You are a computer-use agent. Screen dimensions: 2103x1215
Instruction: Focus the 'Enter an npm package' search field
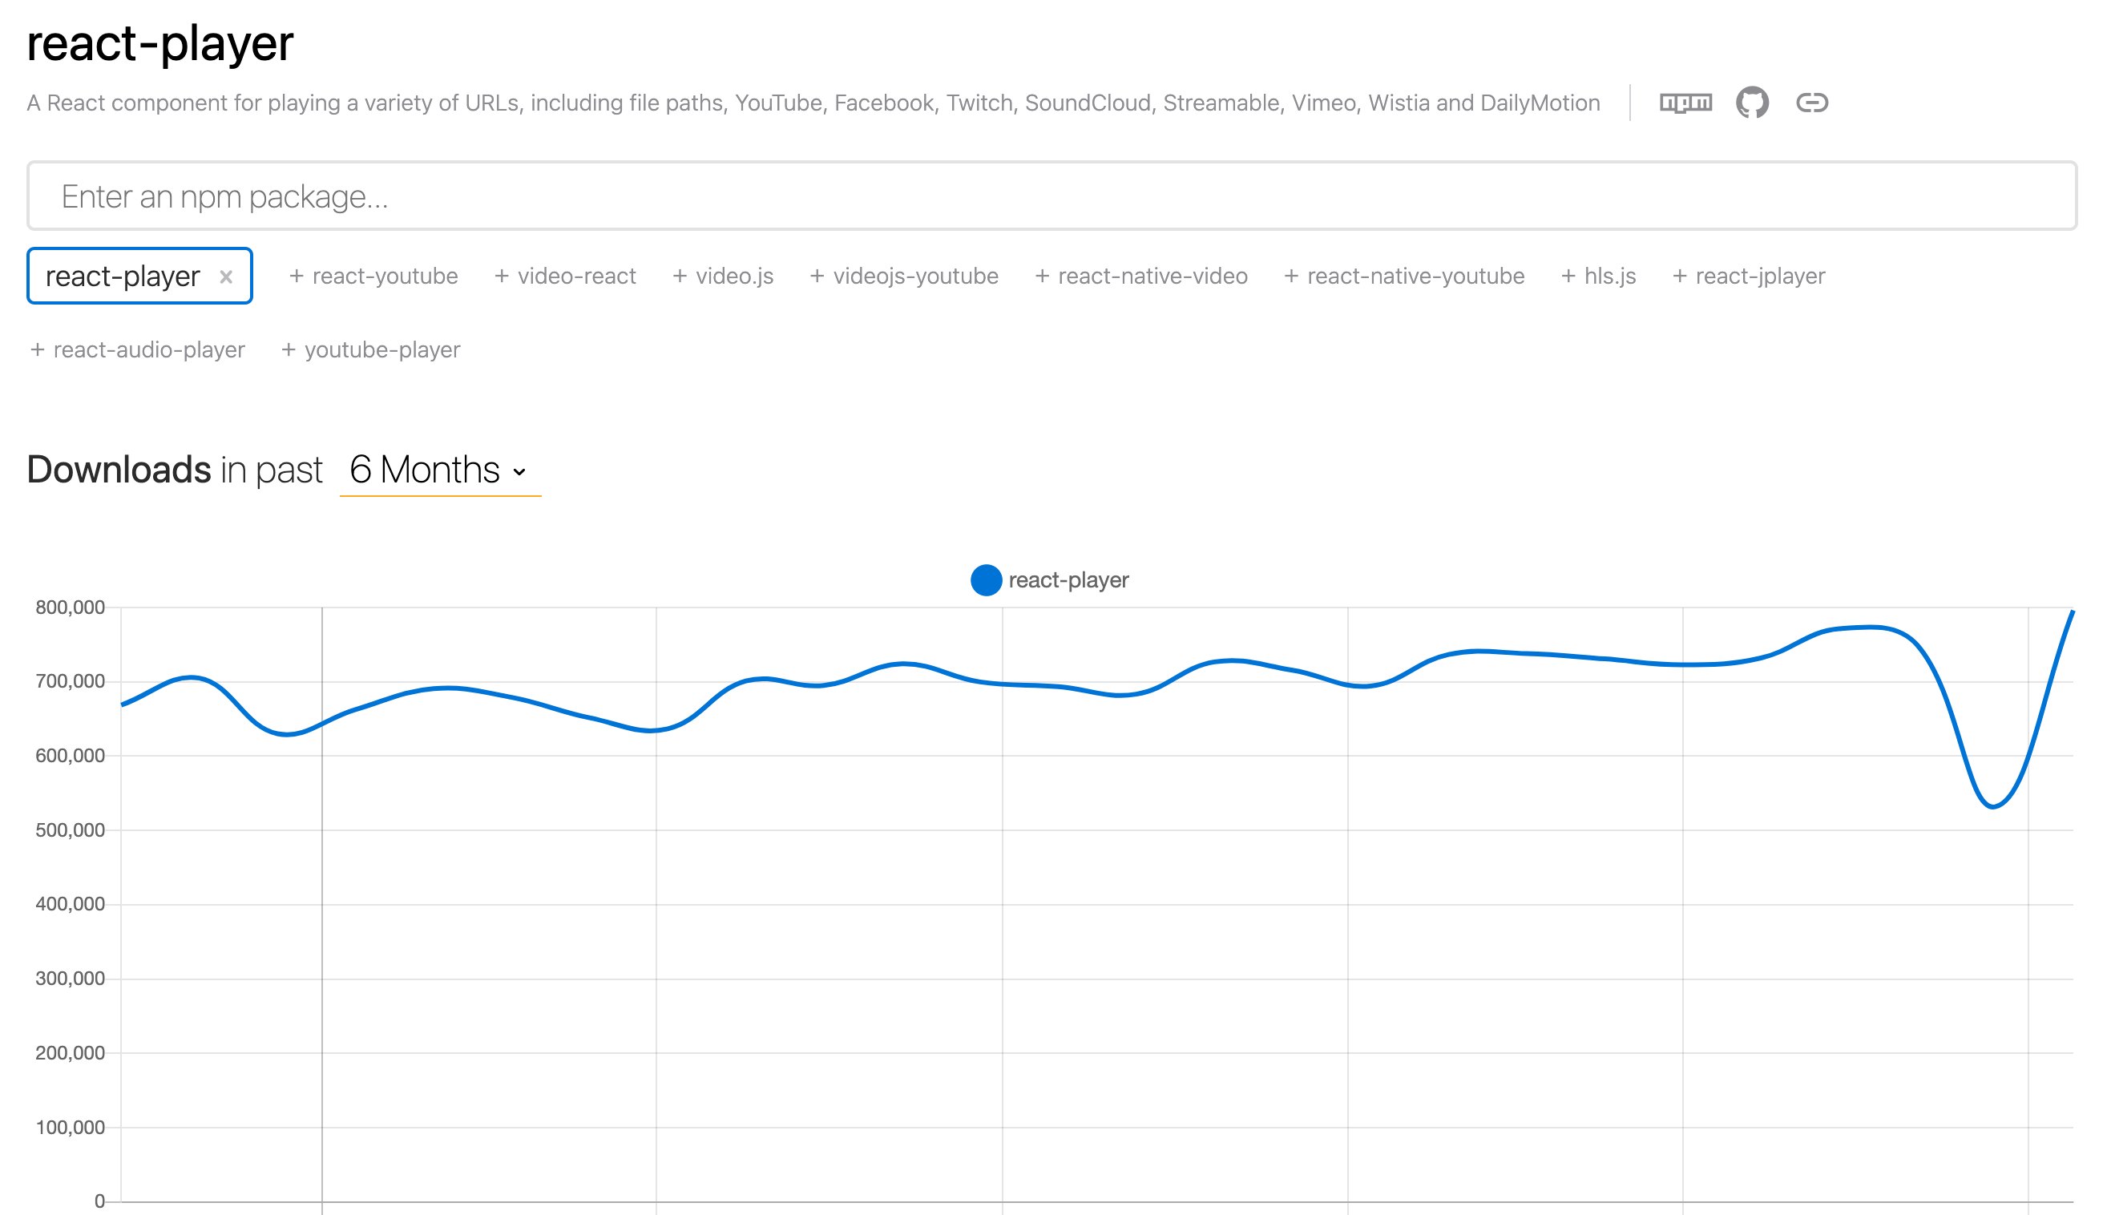click(x=1051, y=196)
